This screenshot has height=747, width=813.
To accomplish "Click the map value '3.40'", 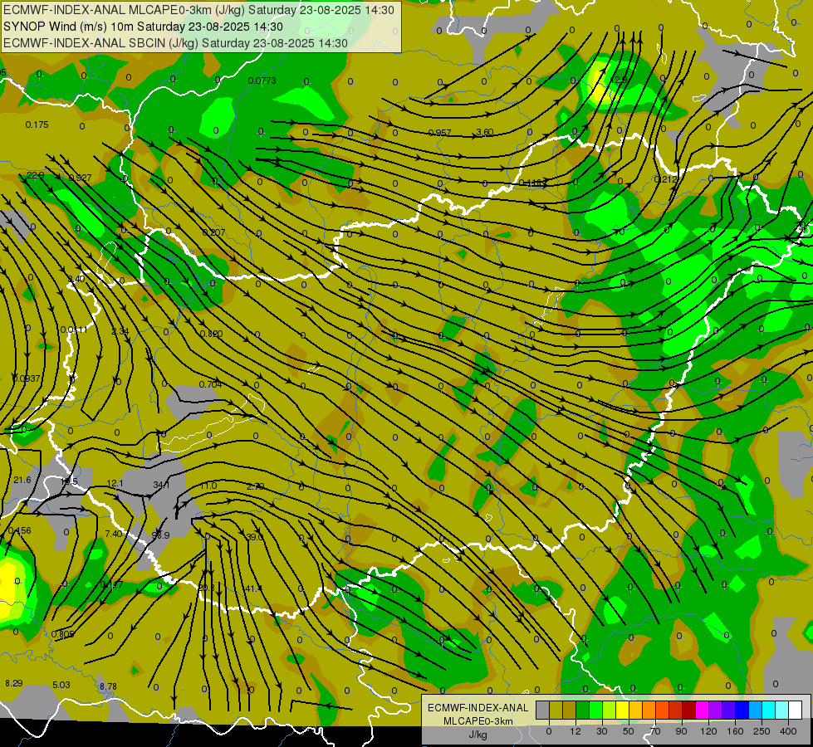I will tap(76, 279).
